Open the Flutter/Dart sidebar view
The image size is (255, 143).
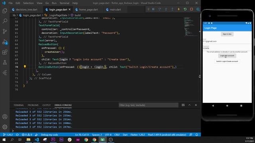pos(5,73)
